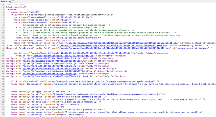The width and height of the screenshot is (216, 117).
Task: Open the runtime-runtimeBanner JS link
Action: point(59,71)
